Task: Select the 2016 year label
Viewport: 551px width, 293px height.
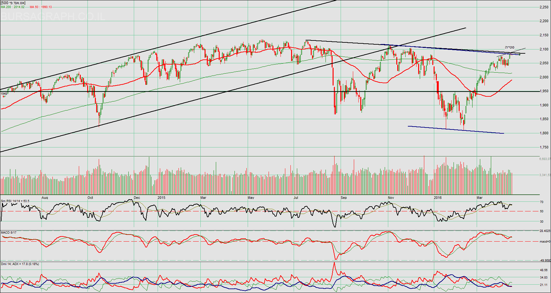Action: (438, 198)
